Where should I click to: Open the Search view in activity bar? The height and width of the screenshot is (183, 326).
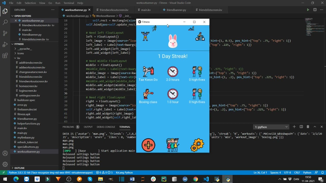[5, 22]
